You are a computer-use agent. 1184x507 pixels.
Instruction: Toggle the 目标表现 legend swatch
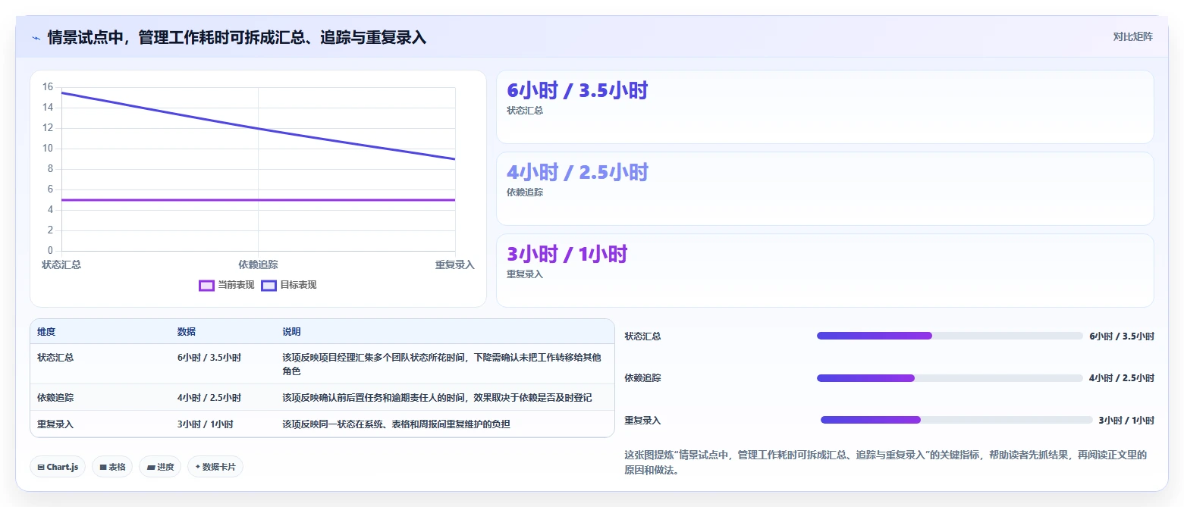click(269, 285)
